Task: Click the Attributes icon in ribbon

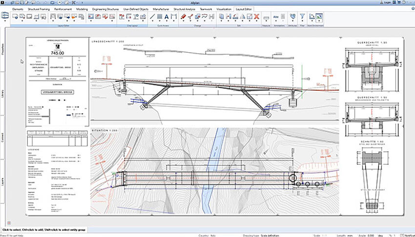Action: [x=292, y=17]
